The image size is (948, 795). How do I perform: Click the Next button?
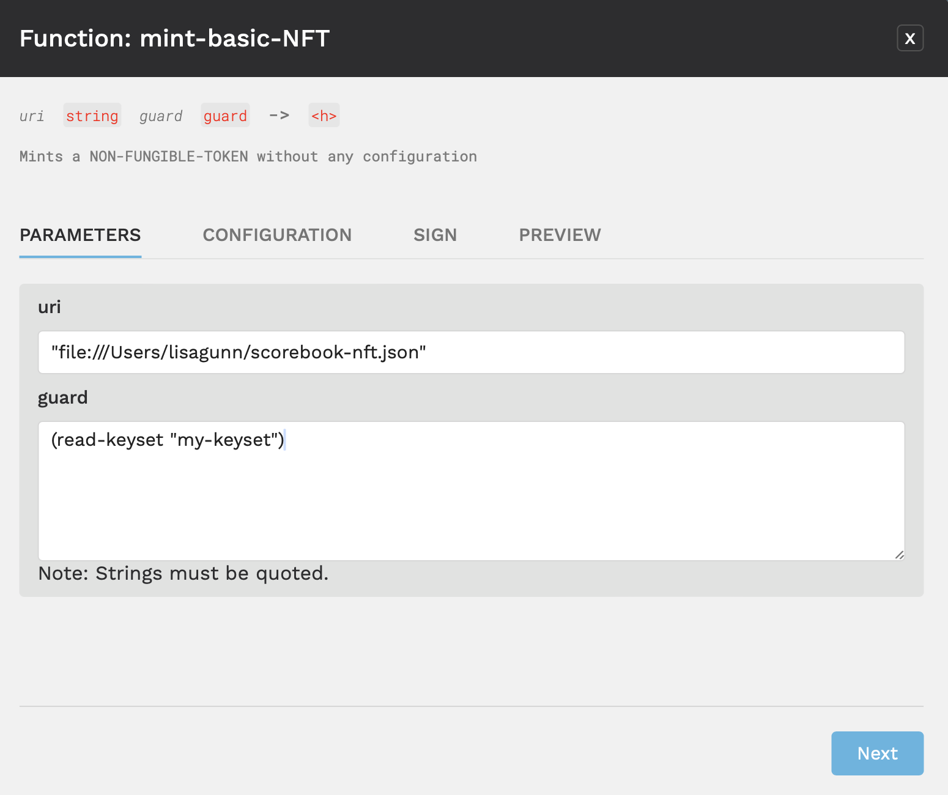[877, 753]
